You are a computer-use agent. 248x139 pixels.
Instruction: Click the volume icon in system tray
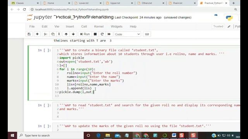point(228,136)
